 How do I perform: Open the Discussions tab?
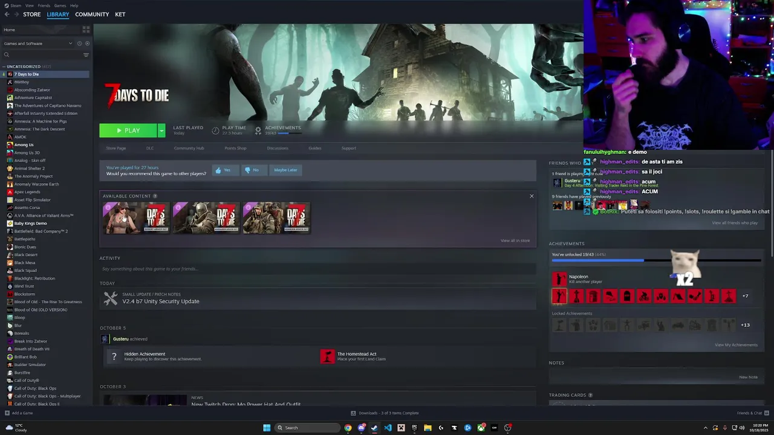coord(278,148)
